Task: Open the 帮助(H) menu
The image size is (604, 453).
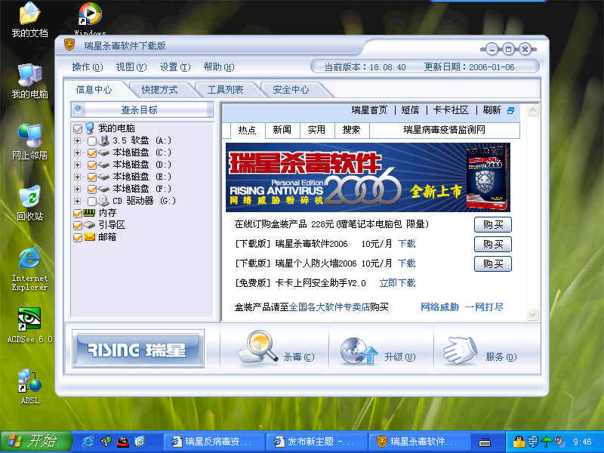Action: pos(219,67)
